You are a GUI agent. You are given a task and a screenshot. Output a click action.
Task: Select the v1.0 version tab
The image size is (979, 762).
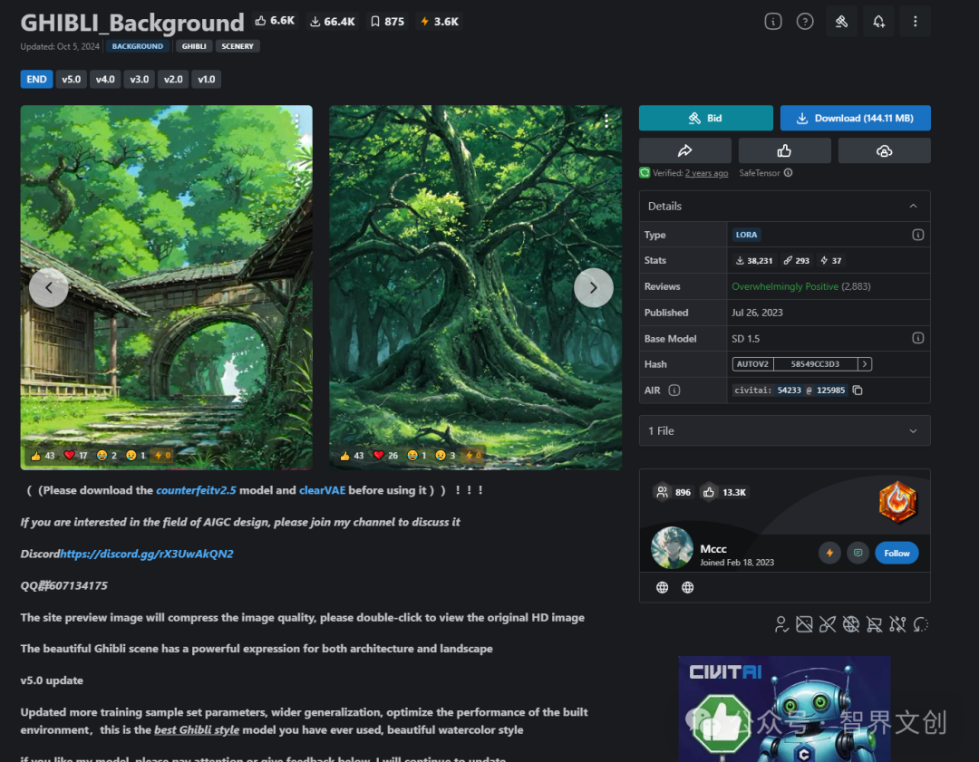click(x=206, y=79)
